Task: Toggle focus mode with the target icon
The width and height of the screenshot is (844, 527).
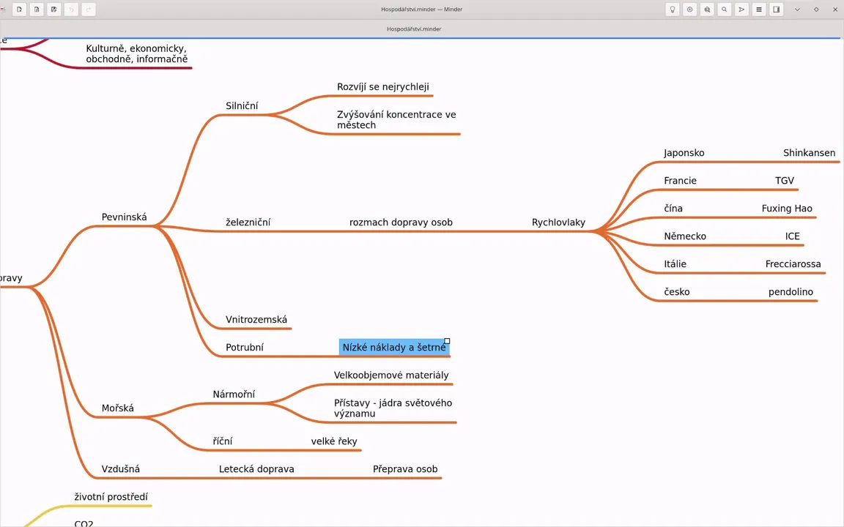Action: [689, 9]
